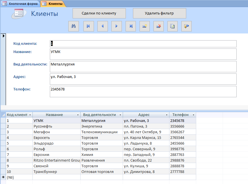This screenshot has height=184, width=248.
Task: Click address ул. Димитрова, 8
Action: (146, 172)
